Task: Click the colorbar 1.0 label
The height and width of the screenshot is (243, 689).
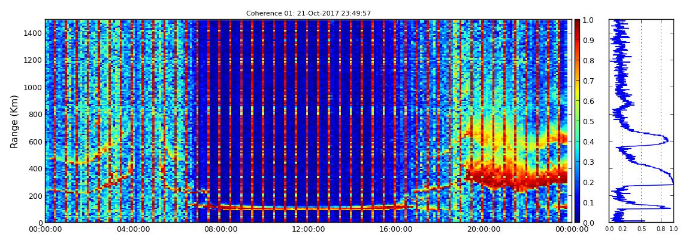Action: point(590,20)
